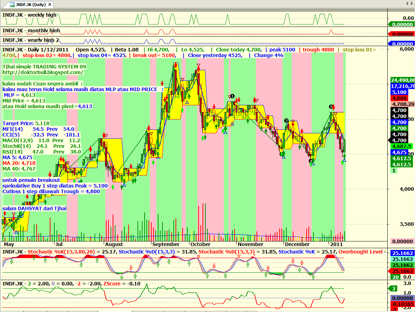Click the 'Change 4%' title value
Screen dimensions: 415x312
(269, 55)
